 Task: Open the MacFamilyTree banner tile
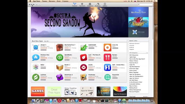pos(138,12)
